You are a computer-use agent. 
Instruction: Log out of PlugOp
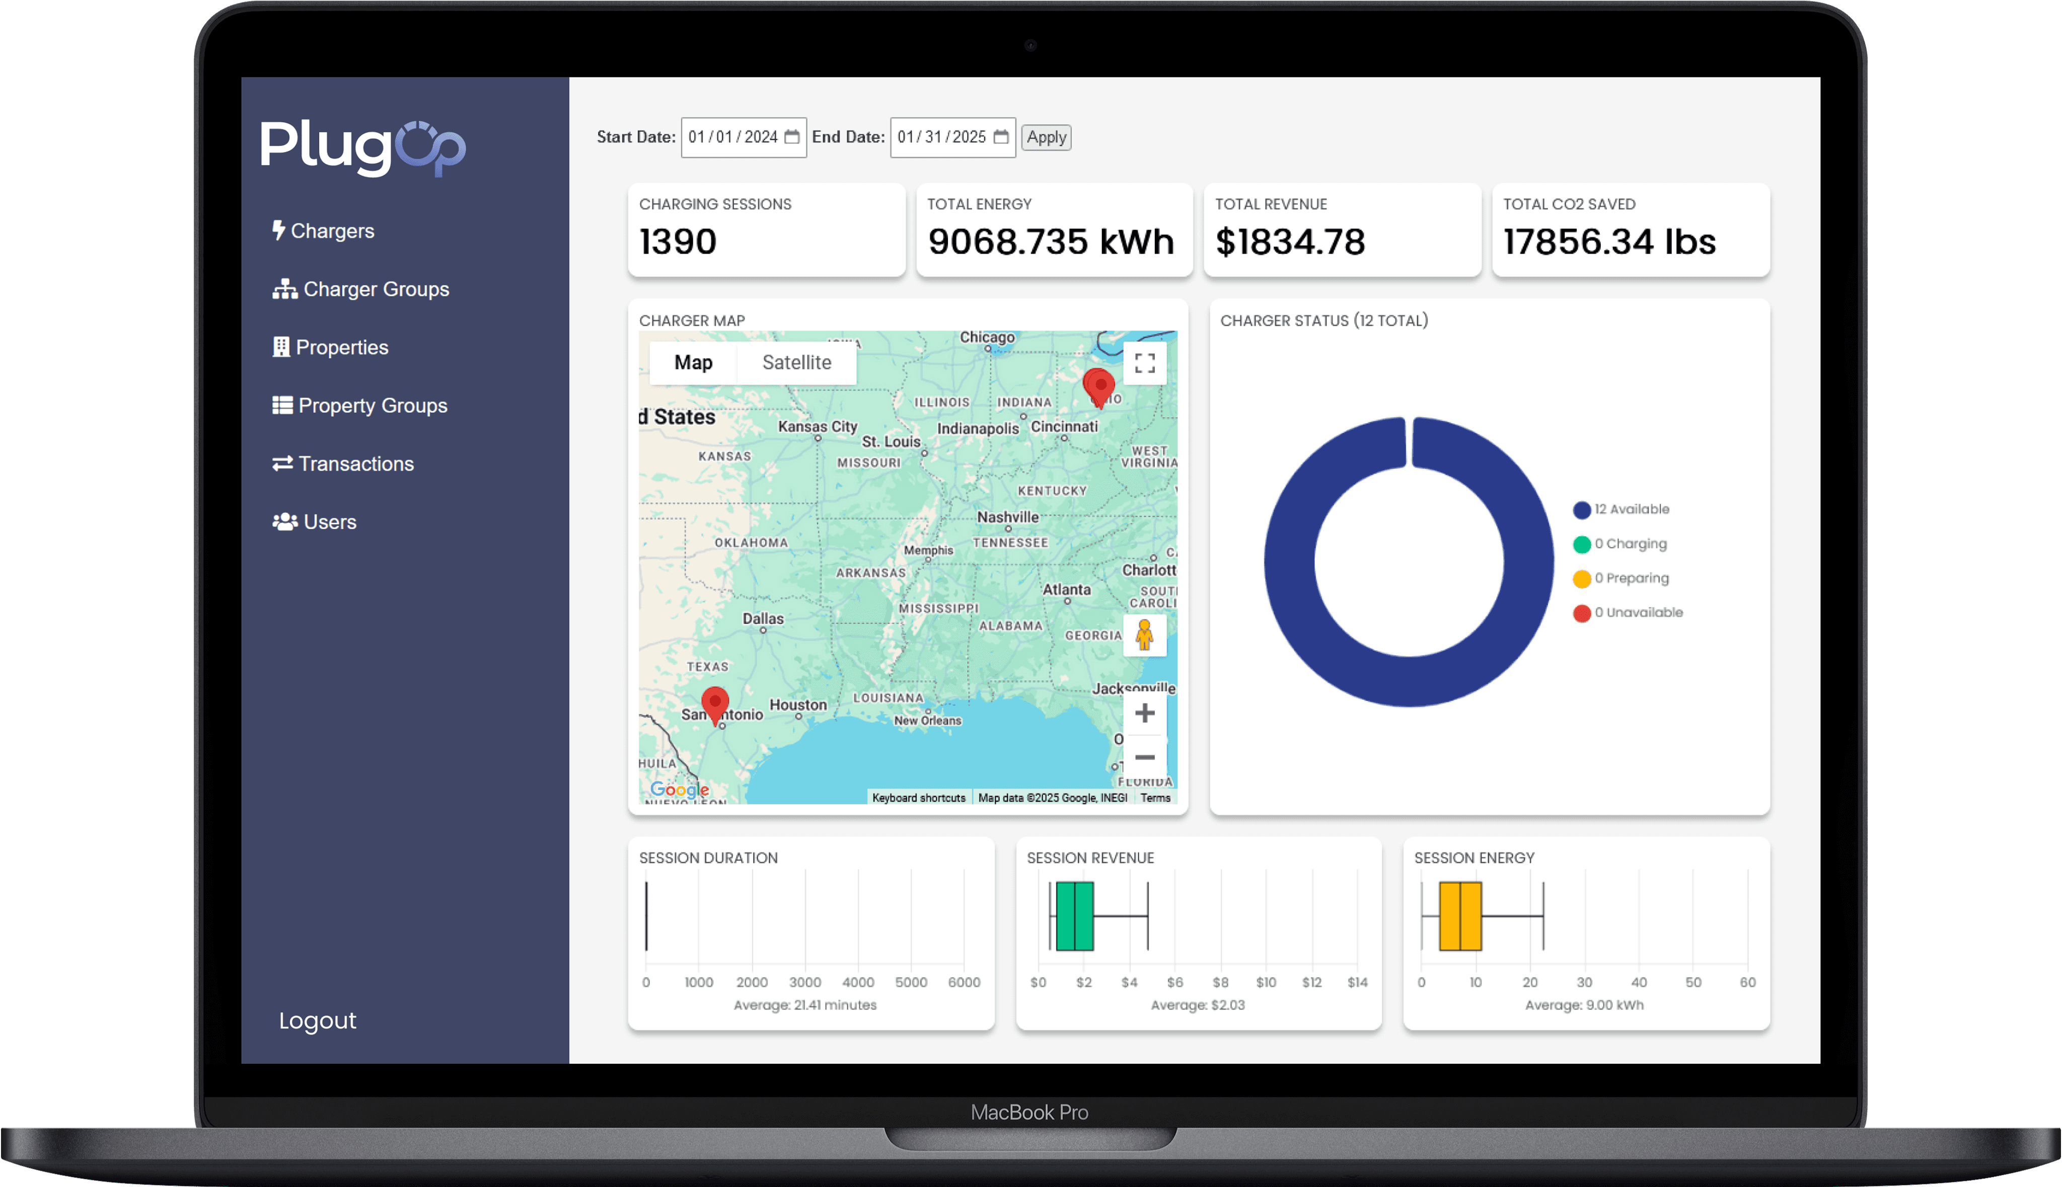pos(317,1020)
